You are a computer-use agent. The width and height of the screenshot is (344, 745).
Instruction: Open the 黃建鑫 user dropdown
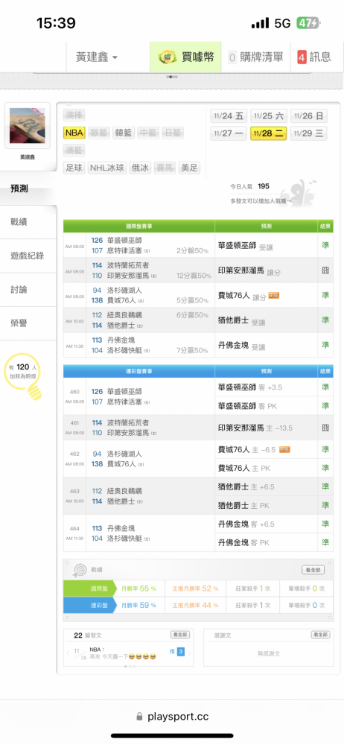[x=97, y=57]
